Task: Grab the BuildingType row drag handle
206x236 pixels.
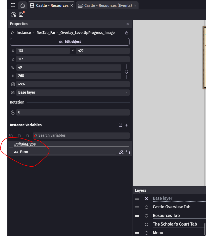Action: point(11,148)
